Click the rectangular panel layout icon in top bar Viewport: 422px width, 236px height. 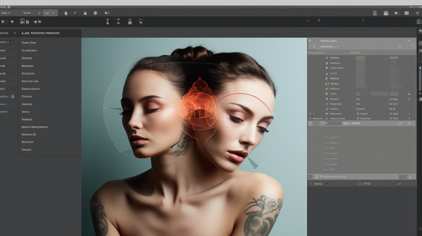coord(406,13)
